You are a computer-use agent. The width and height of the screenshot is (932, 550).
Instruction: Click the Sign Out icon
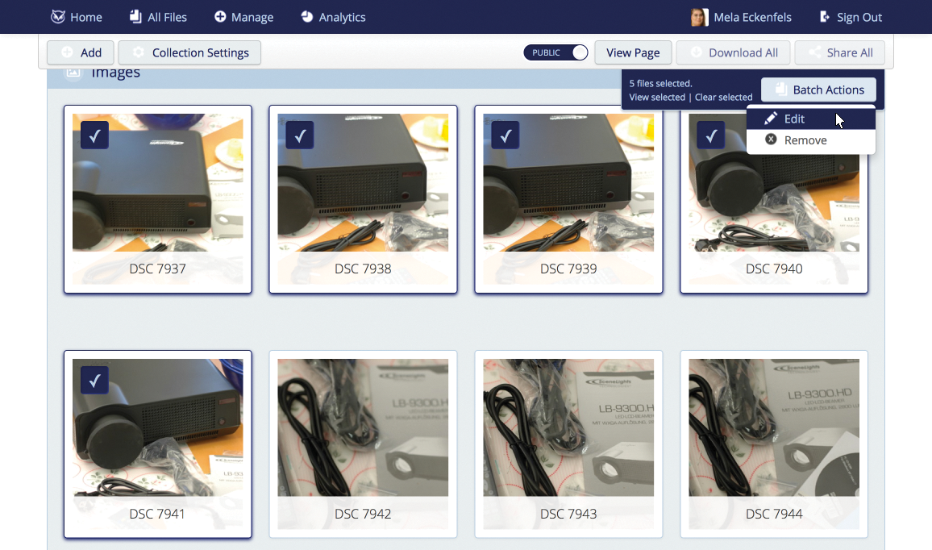[x=824, y=16]
